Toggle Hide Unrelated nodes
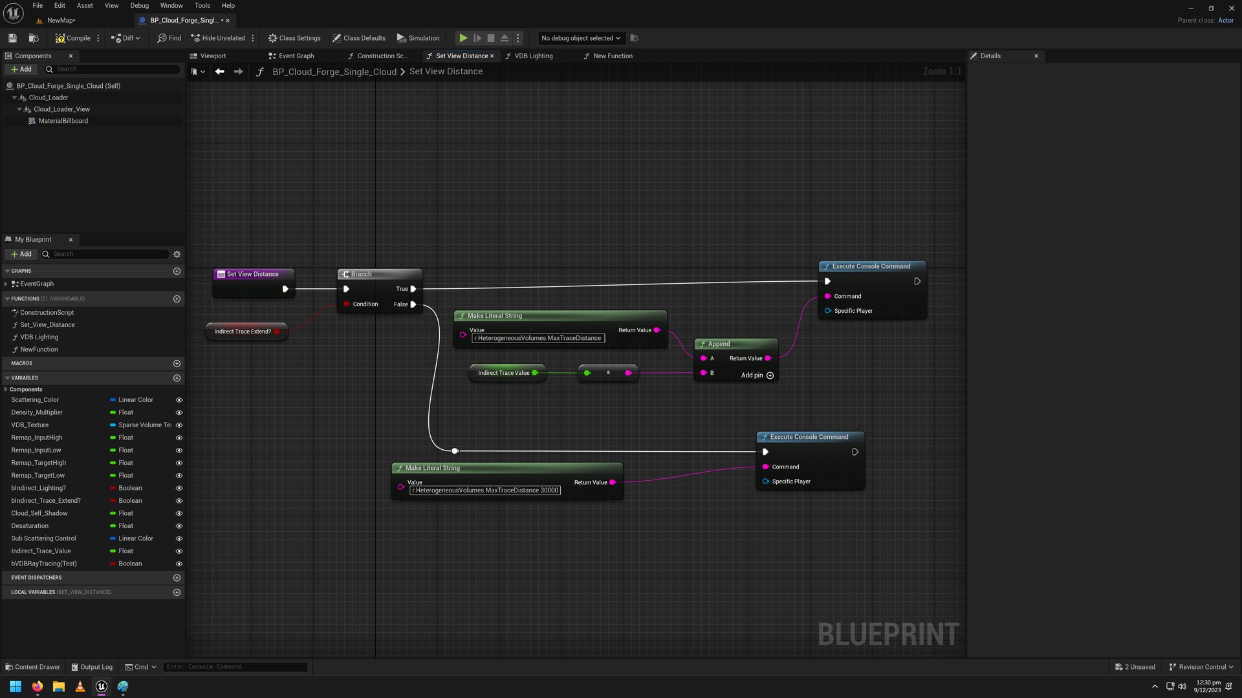Viewport: 1242px width, 698px height. [219, 37]
